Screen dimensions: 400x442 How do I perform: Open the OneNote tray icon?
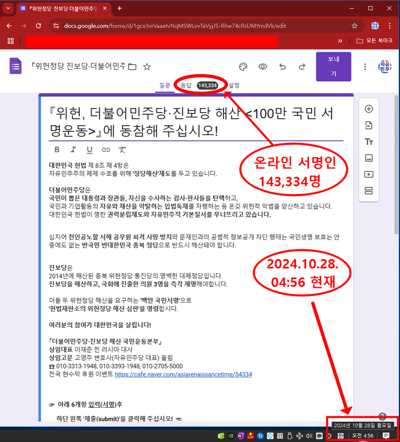[240, 436]
